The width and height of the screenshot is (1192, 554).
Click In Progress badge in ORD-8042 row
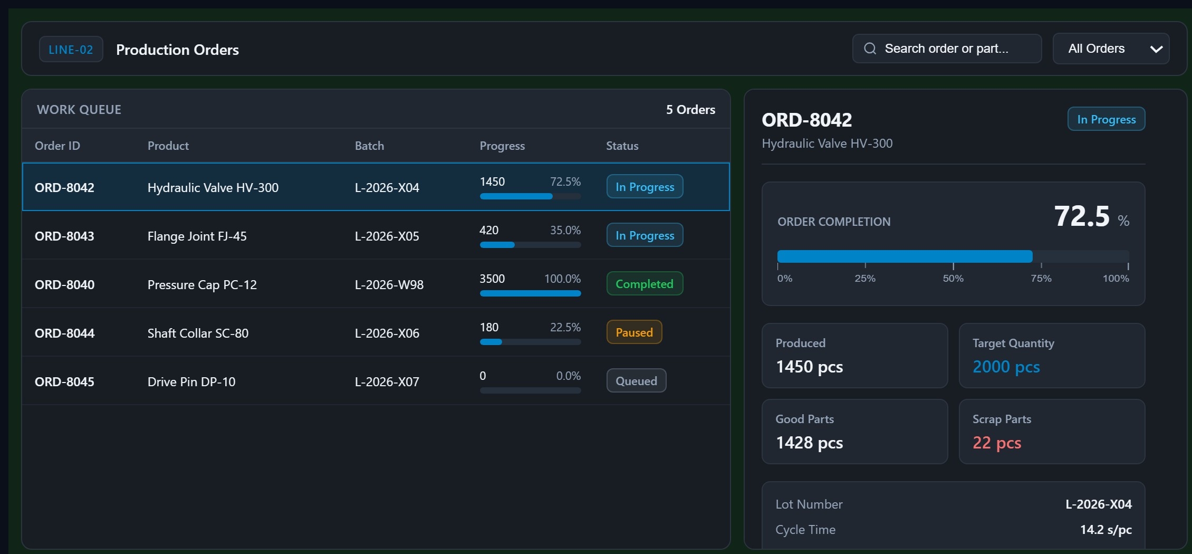[645, 187]
